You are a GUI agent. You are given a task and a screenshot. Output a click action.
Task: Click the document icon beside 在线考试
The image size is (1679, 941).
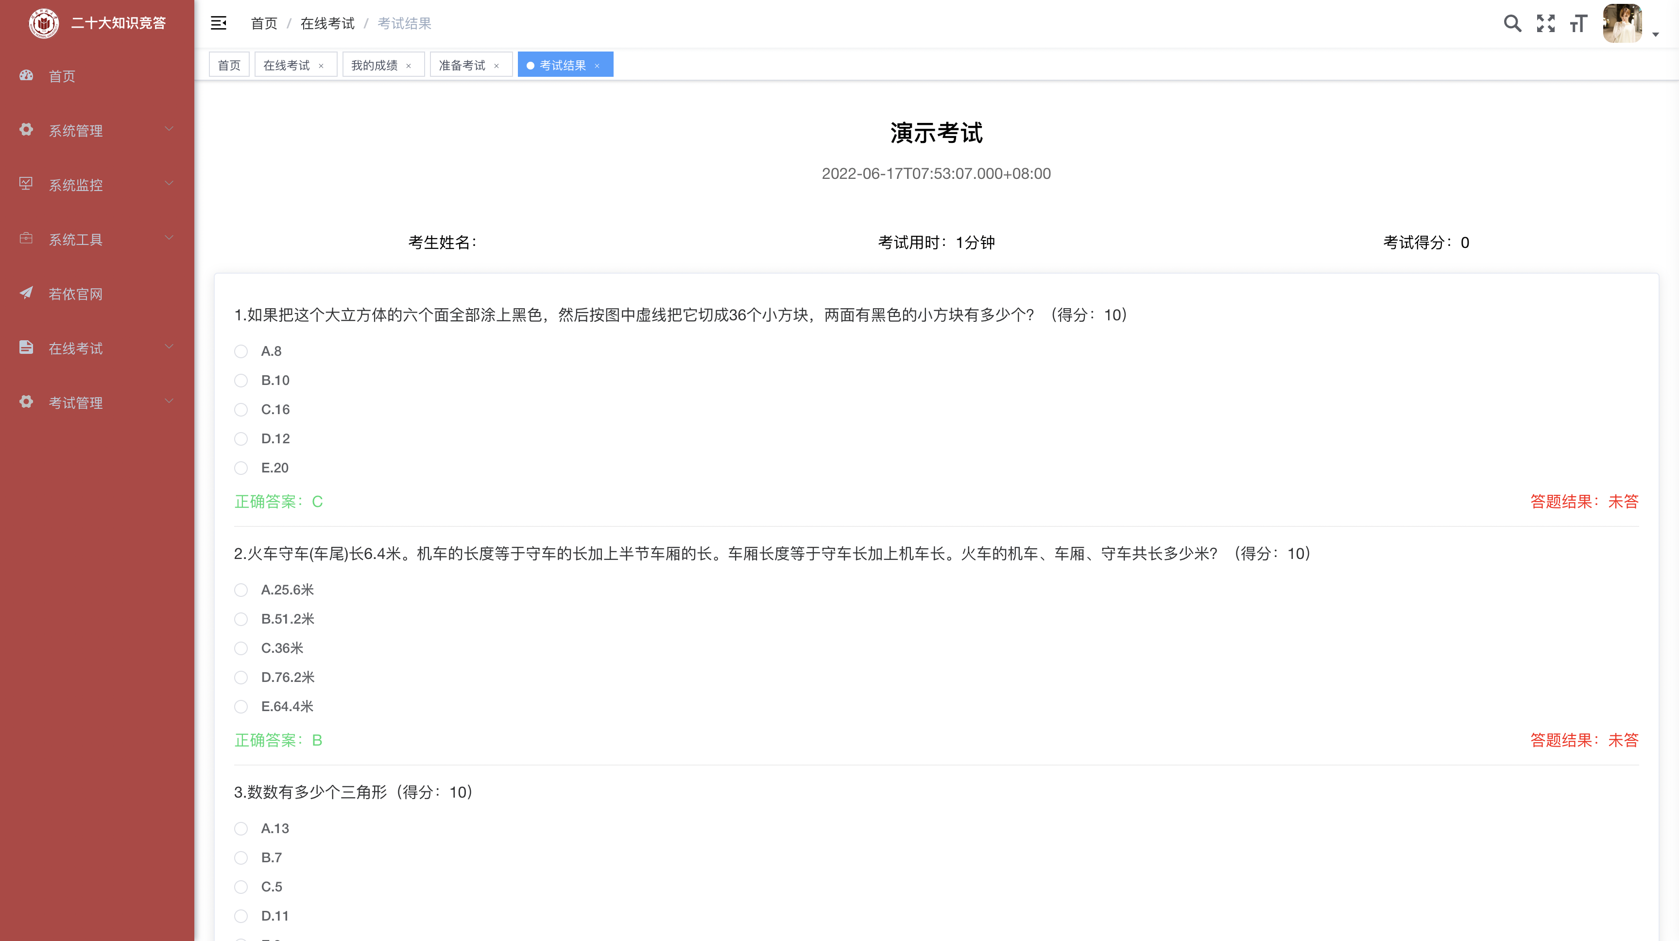26,348
